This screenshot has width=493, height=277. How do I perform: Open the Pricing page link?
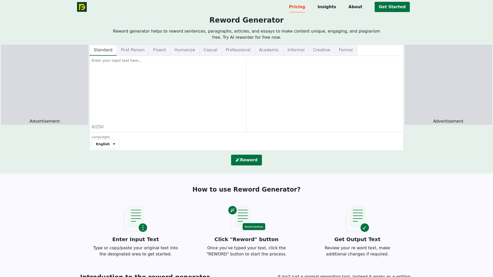[297, 7]
